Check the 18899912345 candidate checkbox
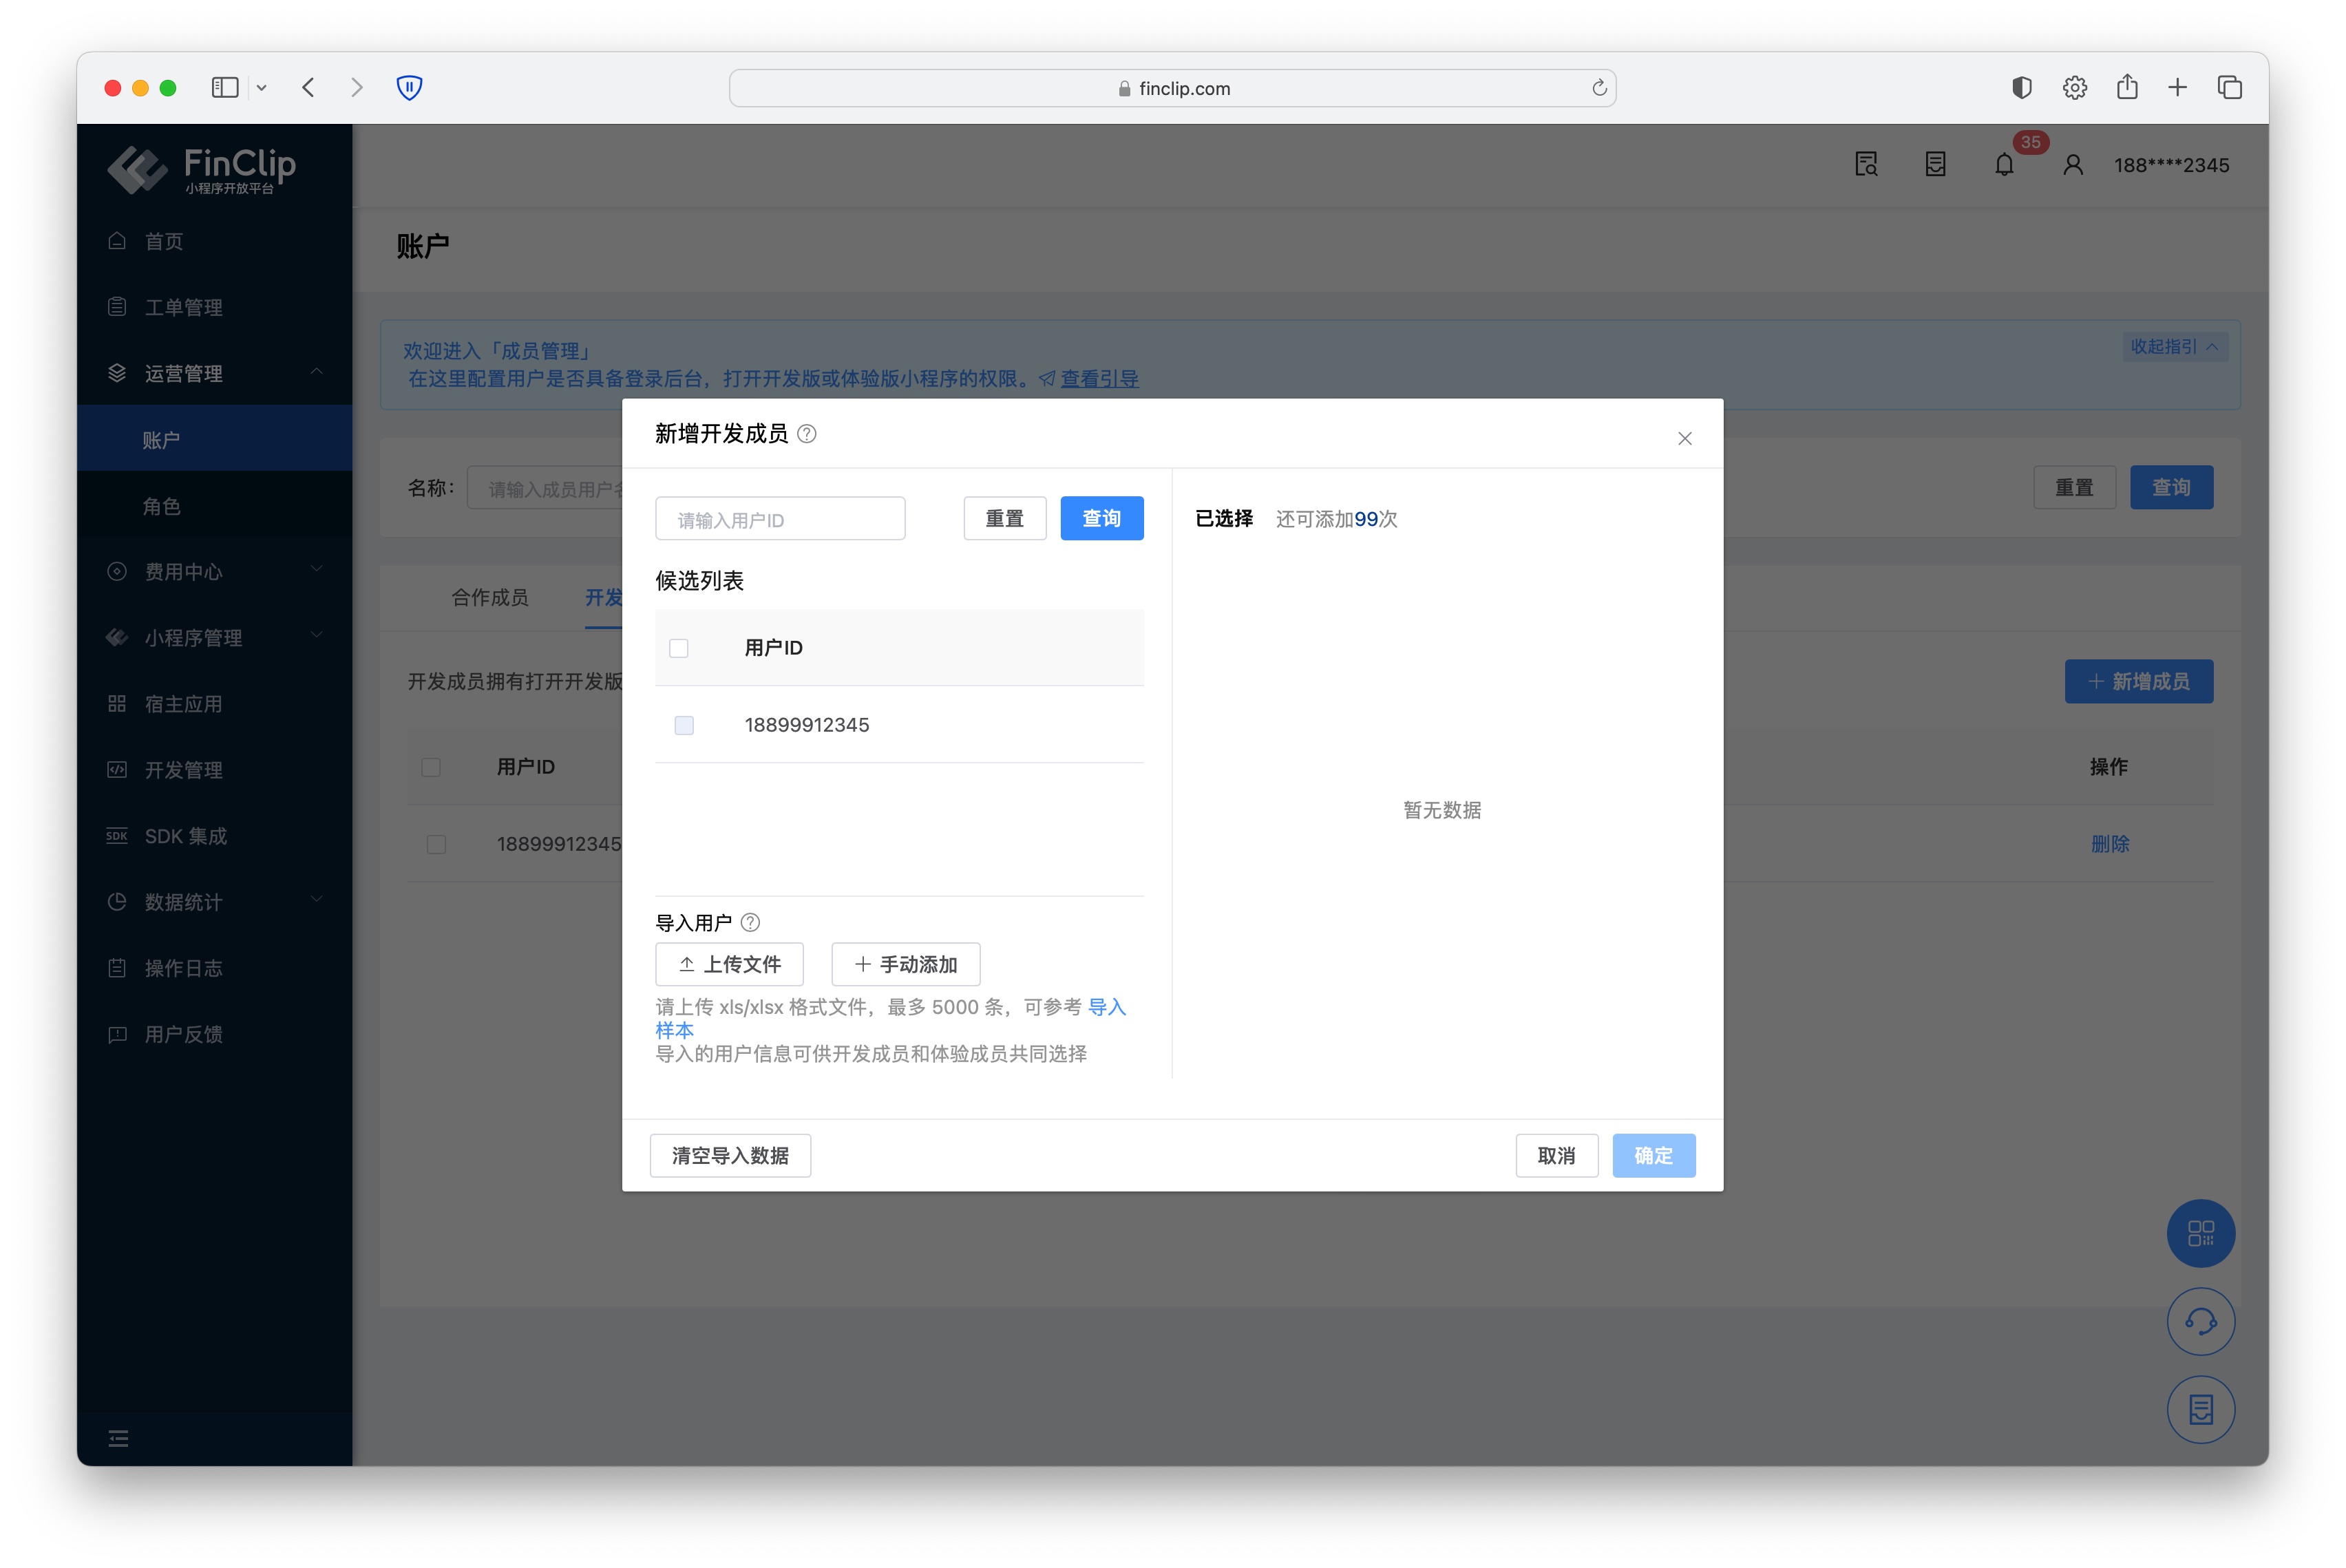2346x1568 pixels. point(684,725)
